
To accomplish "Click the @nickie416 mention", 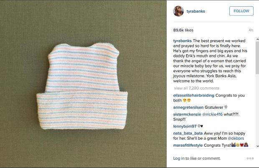I will (212, 115).
